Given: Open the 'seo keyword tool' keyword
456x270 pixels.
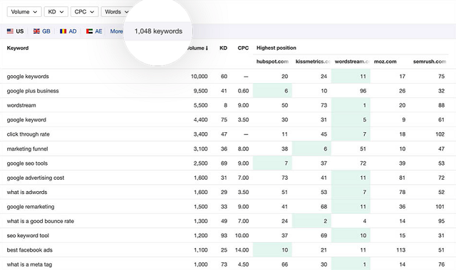Looking at the screenshot, I should pyautogui.click(x=28, y=236).
